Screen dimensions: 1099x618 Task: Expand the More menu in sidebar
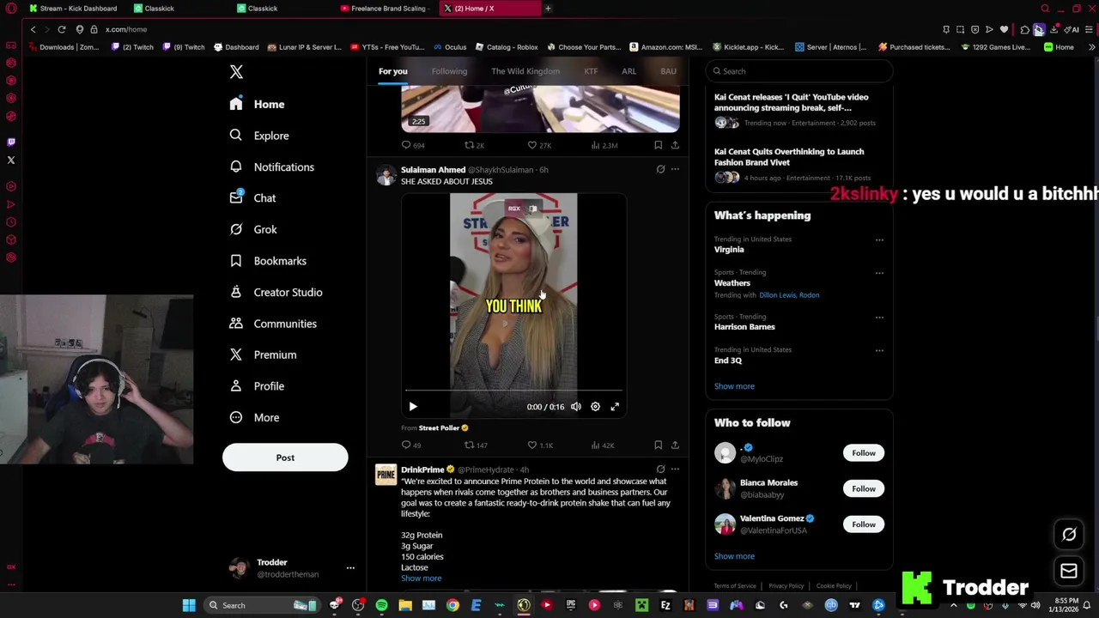coord(254,417)
